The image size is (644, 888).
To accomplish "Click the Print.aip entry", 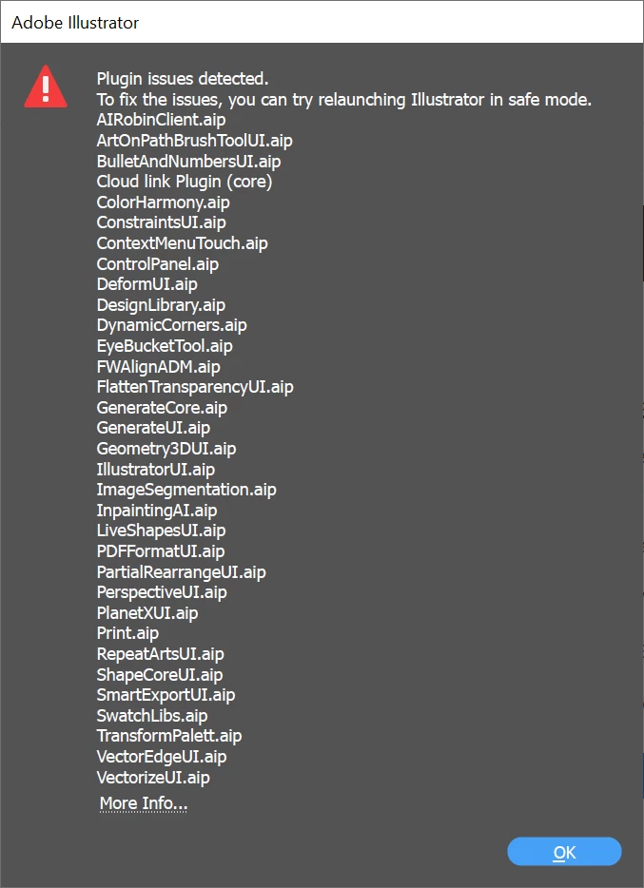I will coord(128,633).
